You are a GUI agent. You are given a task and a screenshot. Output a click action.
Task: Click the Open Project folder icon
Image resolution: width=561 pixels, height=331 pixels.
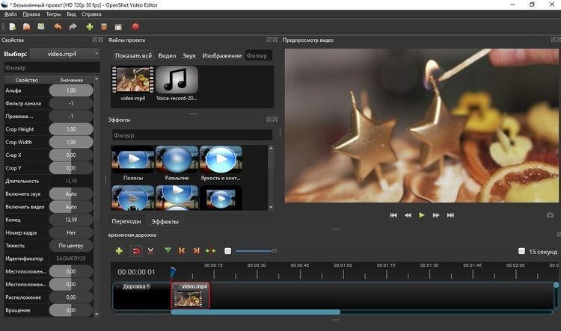[26, 27]
